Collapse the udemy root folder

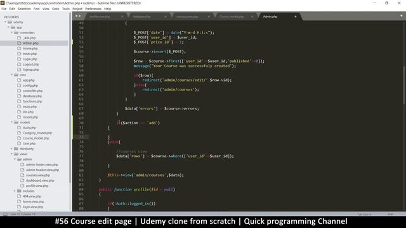6,22
